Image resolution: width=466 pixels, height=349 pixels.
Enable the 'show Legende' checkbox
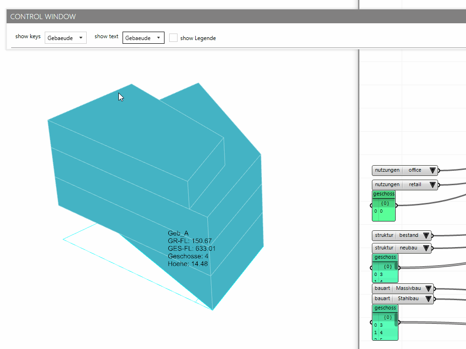click(x=173, y=38)
